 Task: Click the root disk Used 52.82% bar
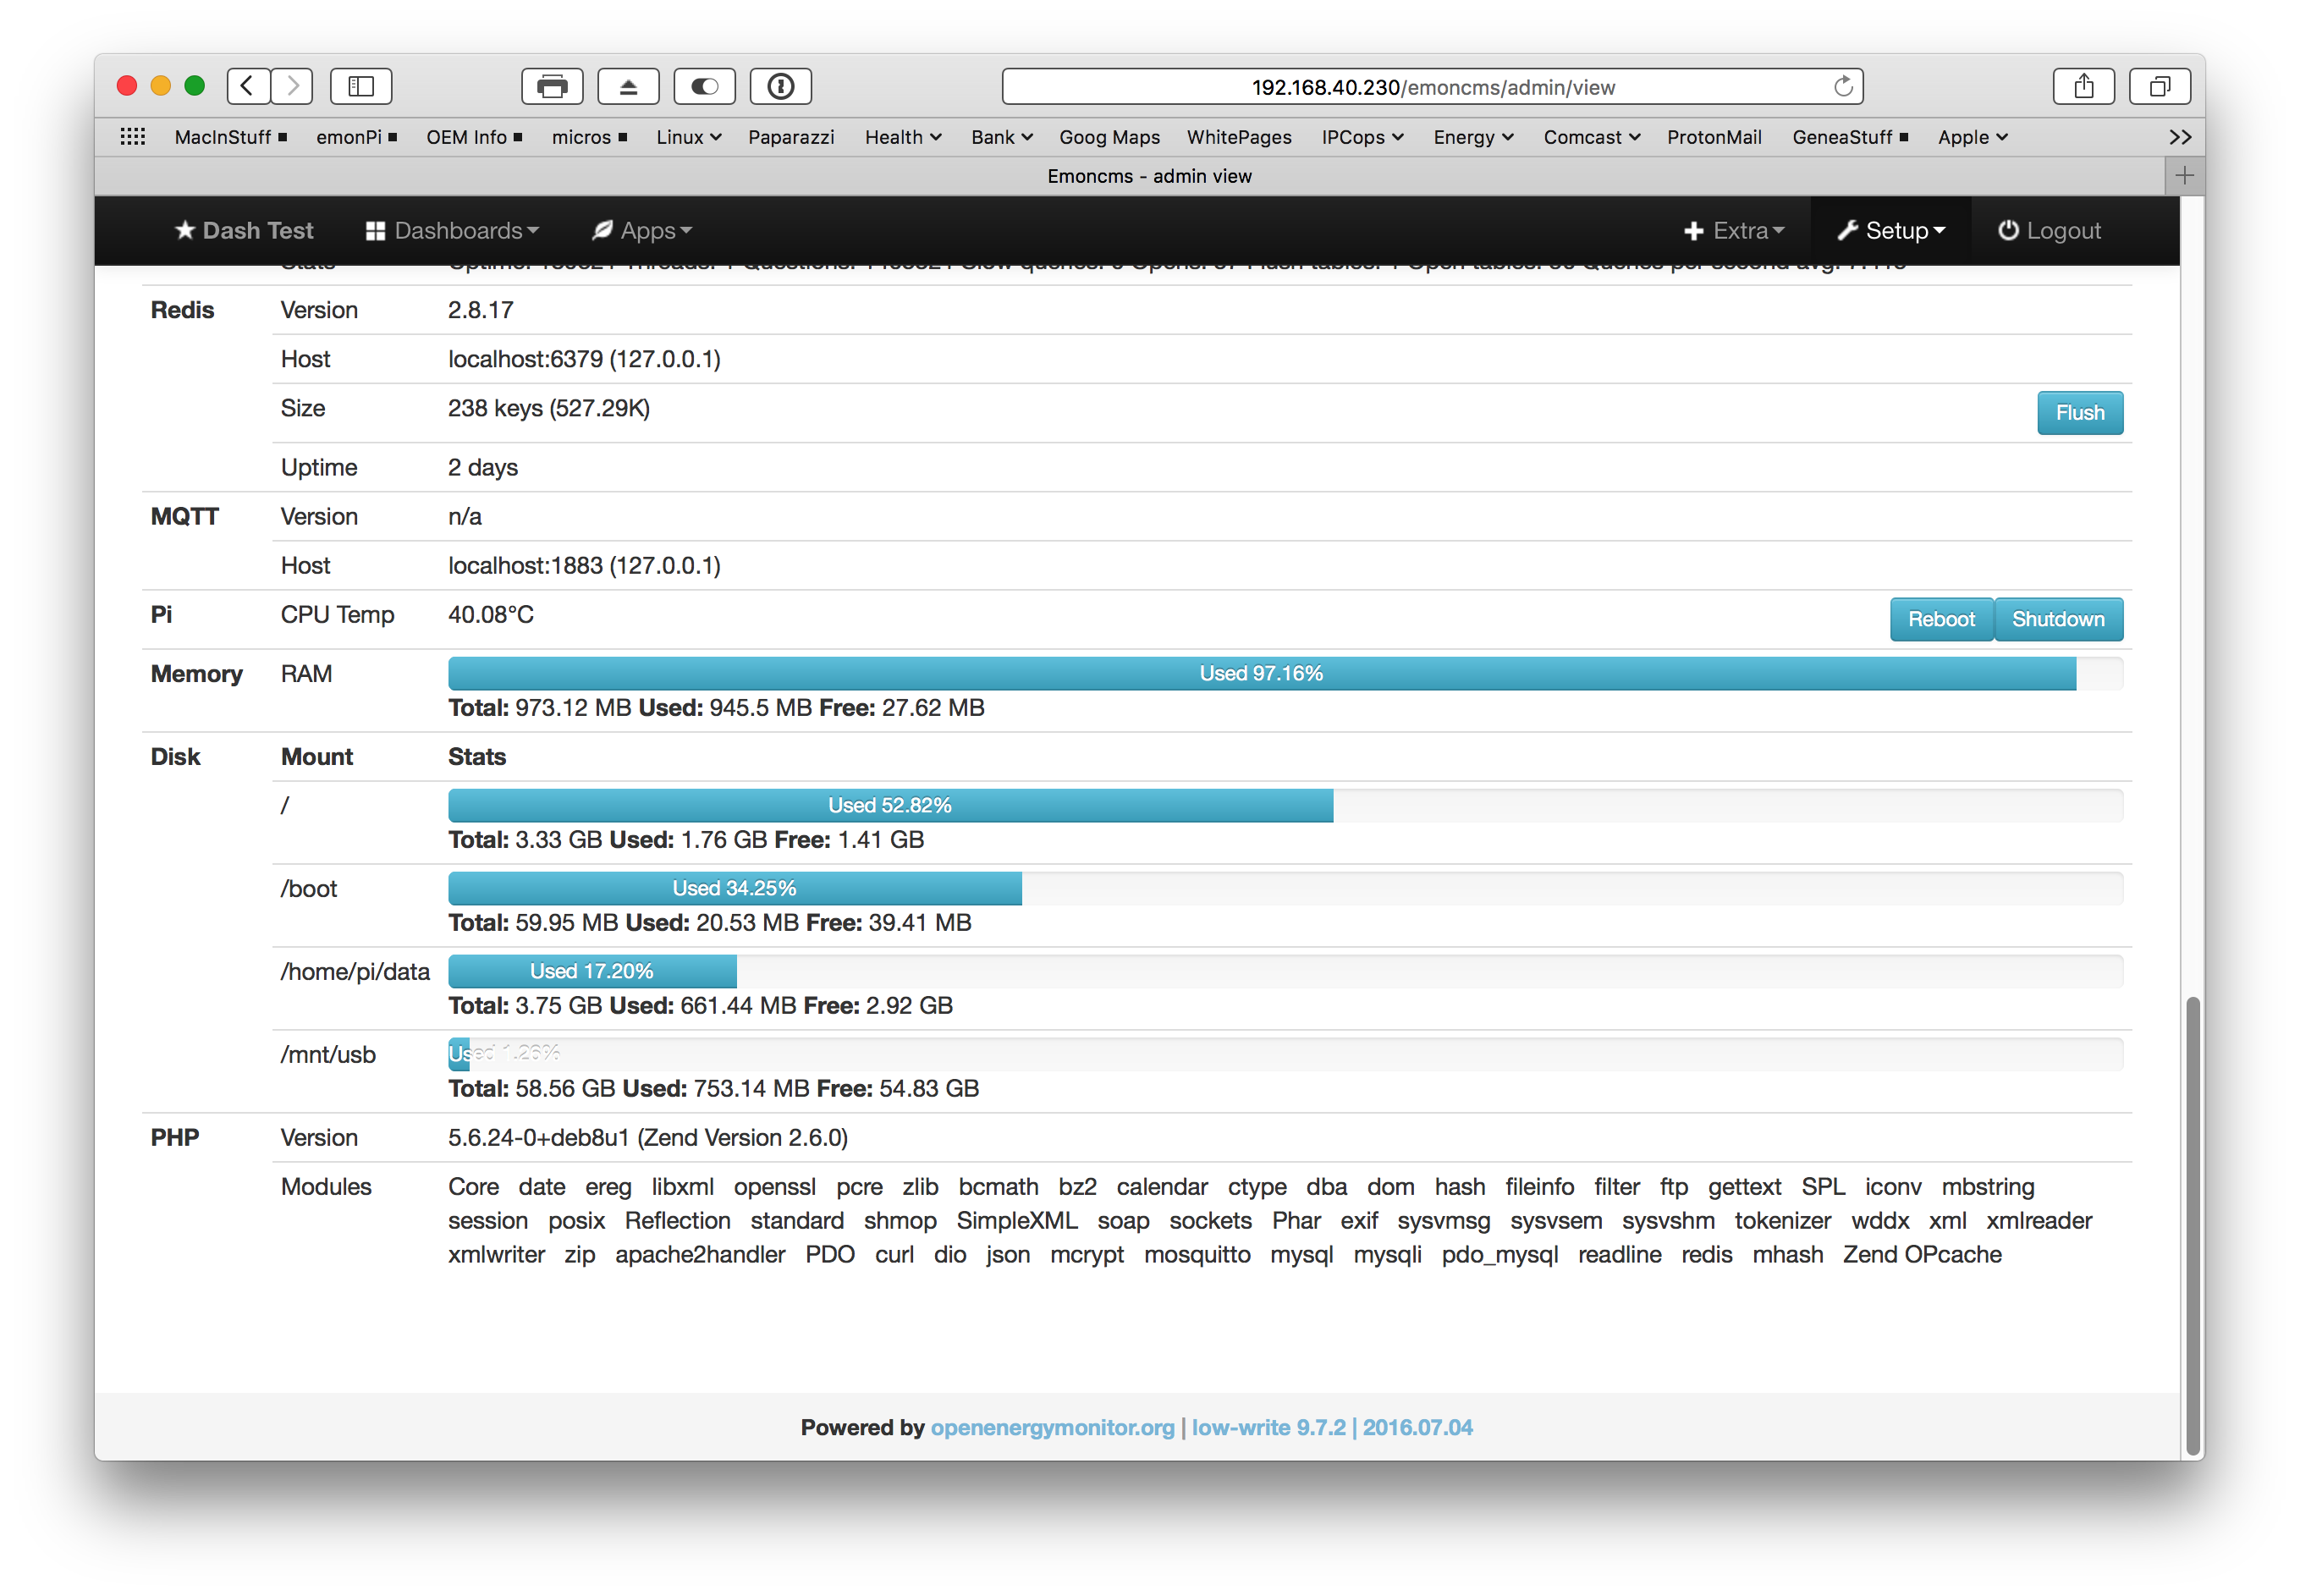pos(890,806)
